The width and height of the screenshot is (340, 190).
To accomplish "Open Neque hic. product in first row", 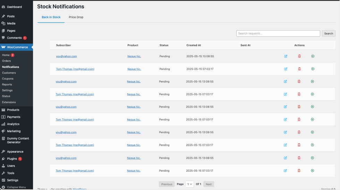I will 134,56.
